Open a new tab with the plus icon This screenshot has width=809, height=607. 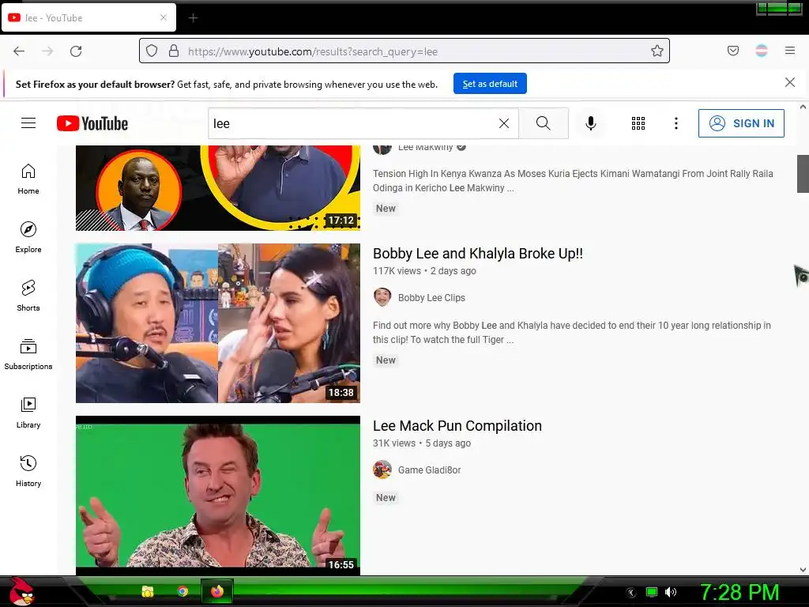coord(193,18)
